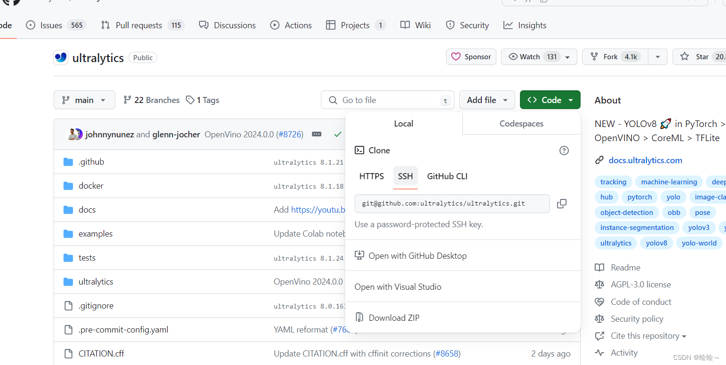Open the .gitignore file

pyautogui.click(x=96, y=306)
